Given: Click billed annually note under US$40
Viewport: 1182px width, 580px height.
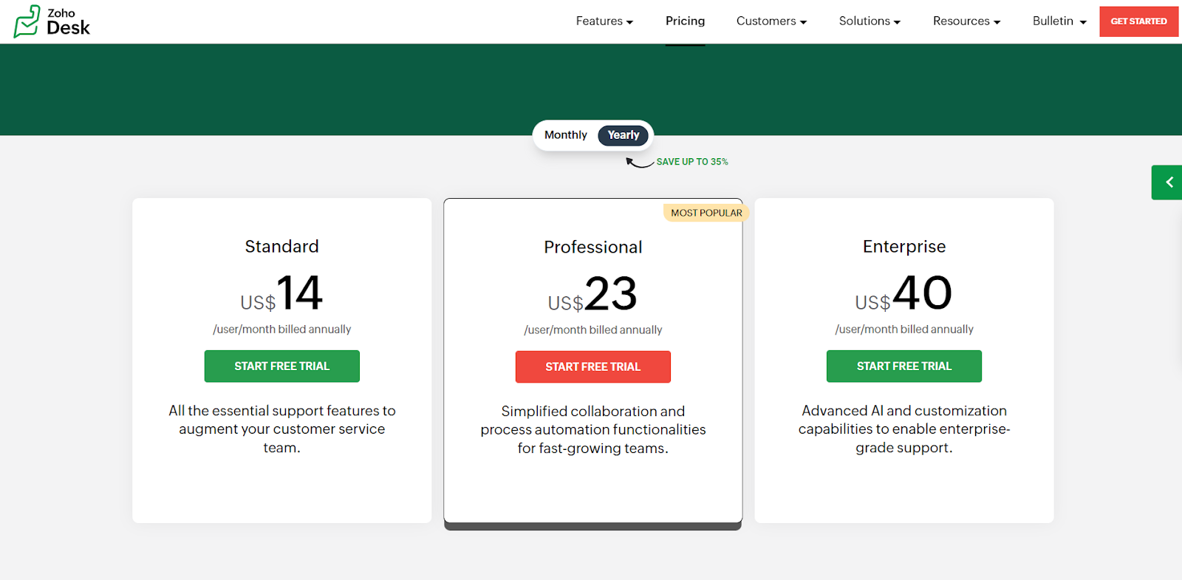Looking at the screenshot, I should coord(904,330).
